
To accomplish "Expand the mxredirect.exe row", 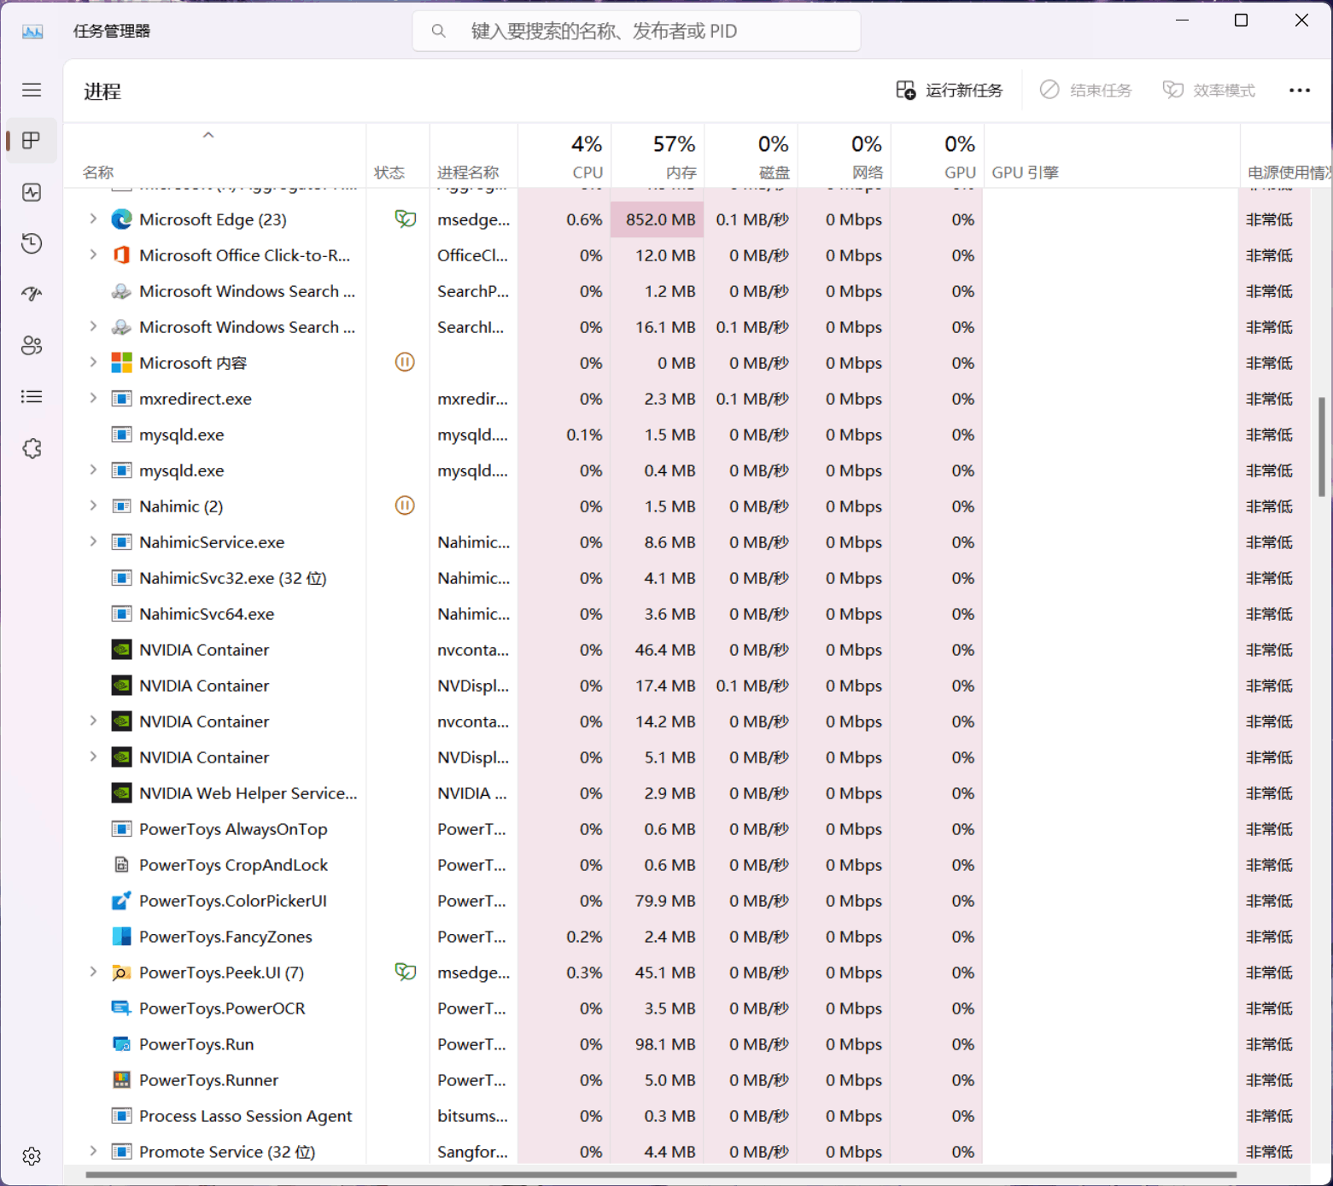I will point(93,399).
